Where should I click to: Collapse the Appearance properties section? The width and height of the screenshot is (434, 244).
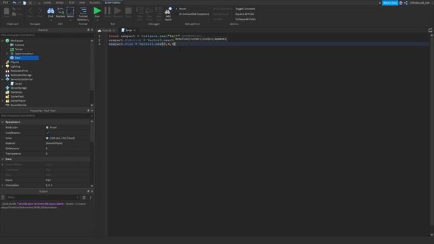click(x=3, y=122)
